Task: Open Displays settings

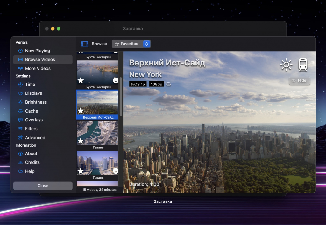Action: tap(43, 93)
